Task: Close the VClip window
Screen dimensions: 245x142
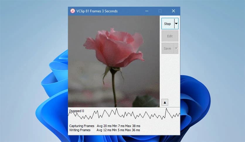Action: (x=173, y=11)
